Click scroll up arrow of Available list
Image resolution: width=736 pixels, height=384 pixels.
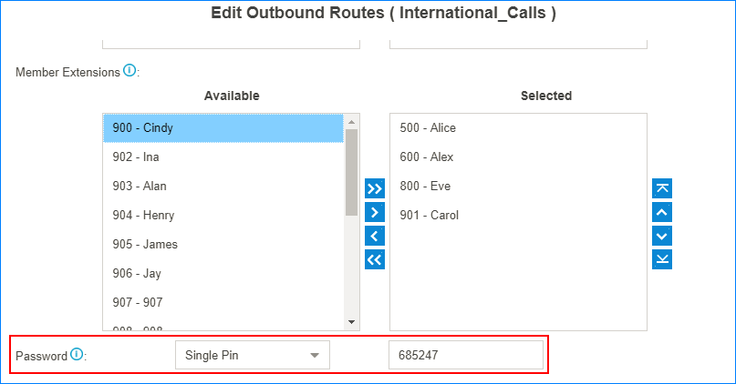[351, 122]
